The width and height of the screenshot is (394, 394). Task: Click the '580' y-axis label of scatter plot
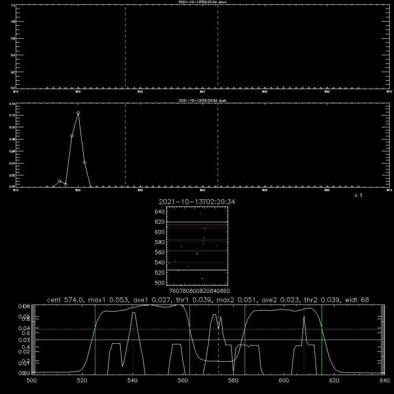point(160,242)
